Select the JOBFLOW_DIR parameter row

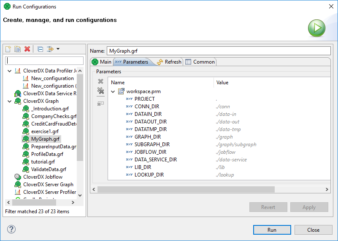tap(219, 152)
